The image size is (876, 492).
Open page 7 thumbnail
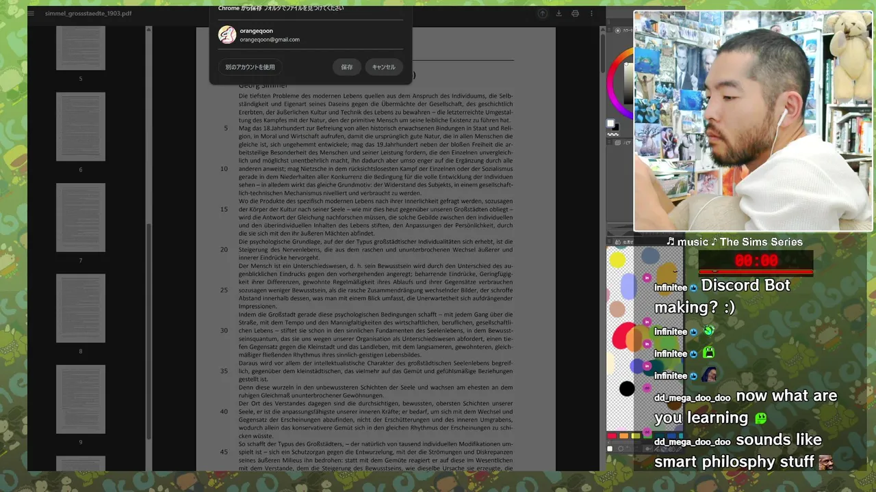(81, 217)
